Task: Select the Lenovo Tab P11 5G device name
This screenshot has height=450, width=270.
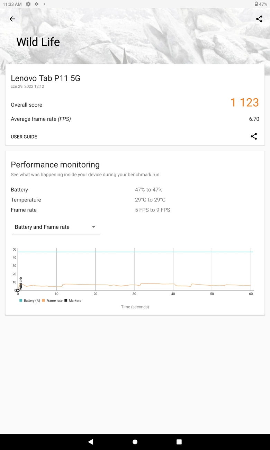Action: 45,78
